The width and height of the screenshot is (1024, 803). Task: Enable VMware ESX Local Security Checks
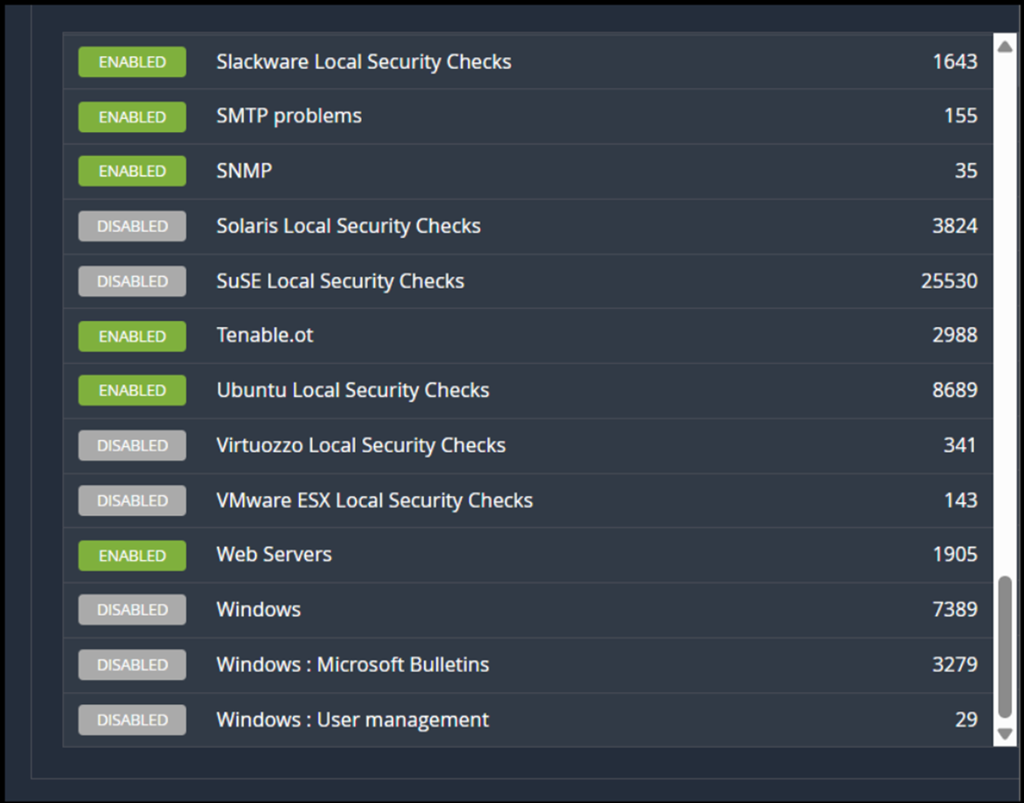(132, 500)
